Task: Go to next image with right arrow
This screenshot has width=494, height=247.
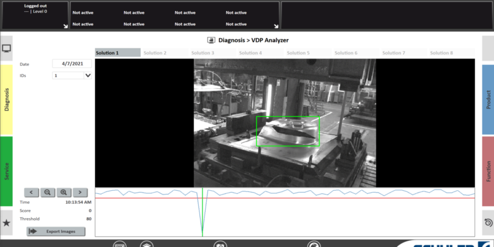Action: point(80,192)
